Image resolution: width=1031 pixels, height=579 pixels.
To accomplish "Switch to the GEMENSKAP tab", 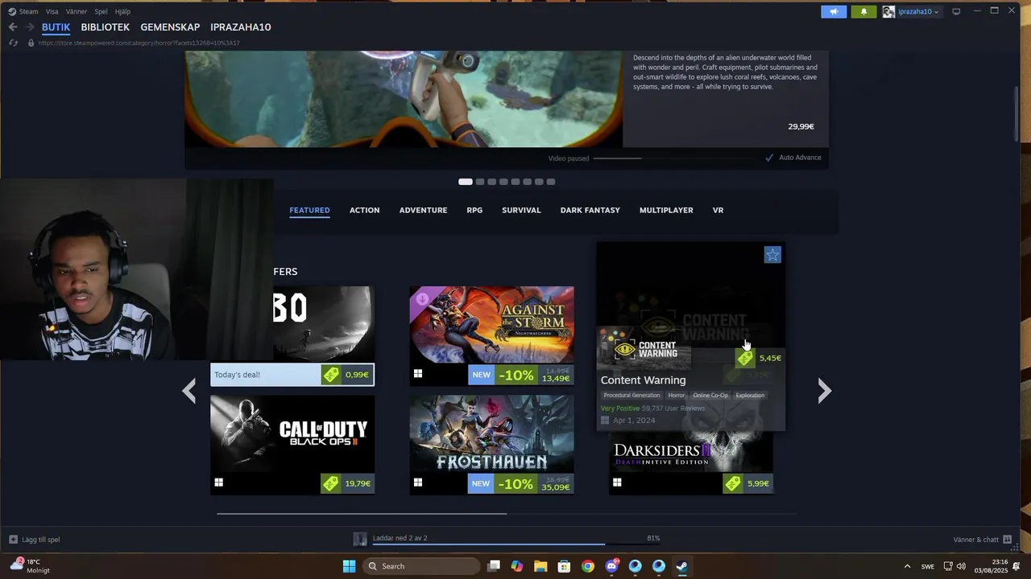I will pos(170,27).
